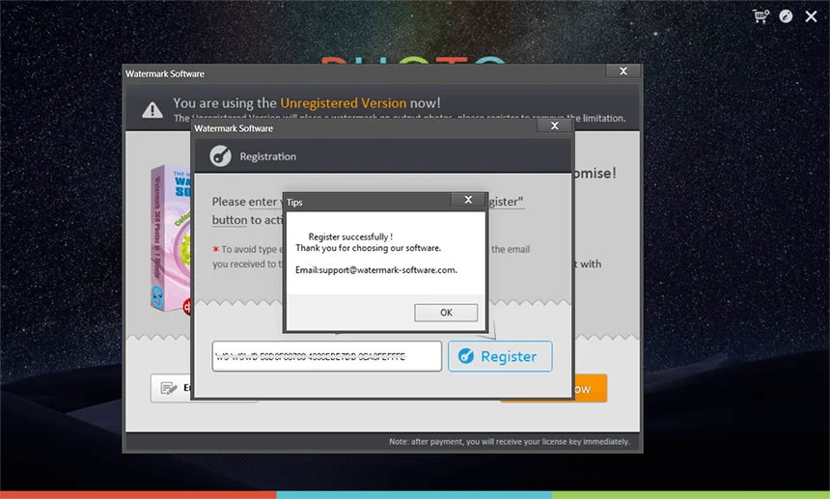
Task: Close the Unregistered Version window
Action: coord(623,70)
